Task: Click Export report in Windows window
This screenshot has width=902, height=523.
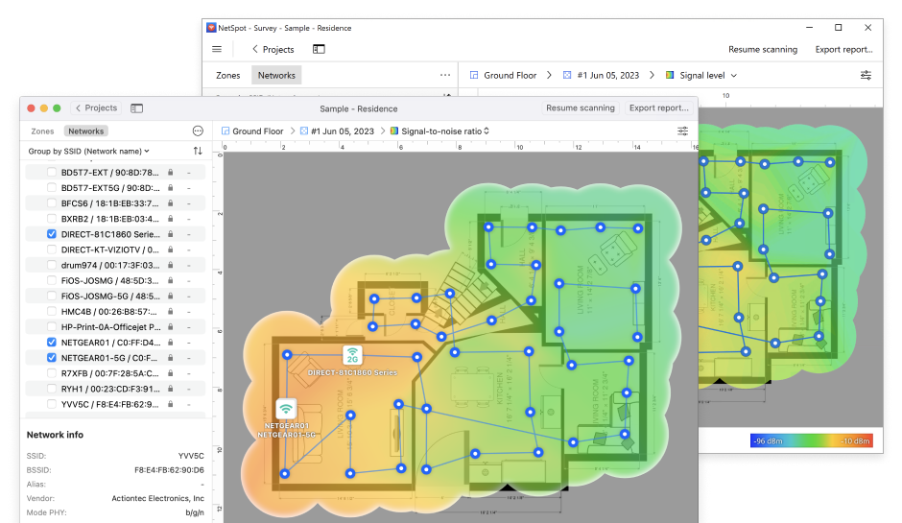Action: pos(843,50)
